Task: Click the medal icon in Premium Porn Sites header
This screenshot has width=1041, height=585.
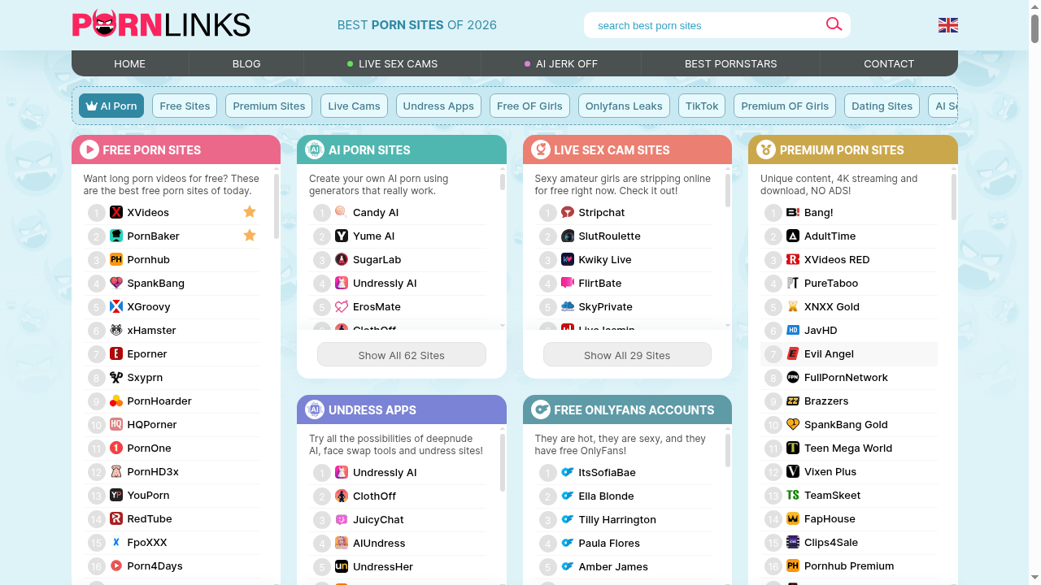Action: [765, 149]
